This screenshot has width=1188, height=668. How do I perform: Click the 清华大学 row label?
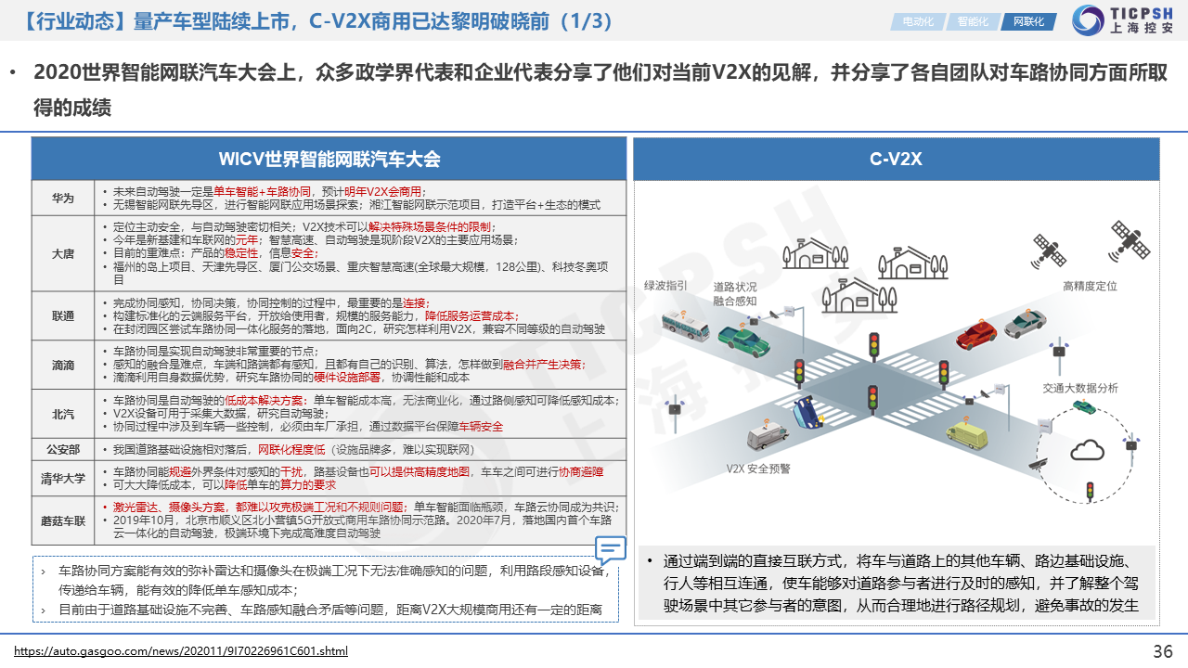coord(63,478)
